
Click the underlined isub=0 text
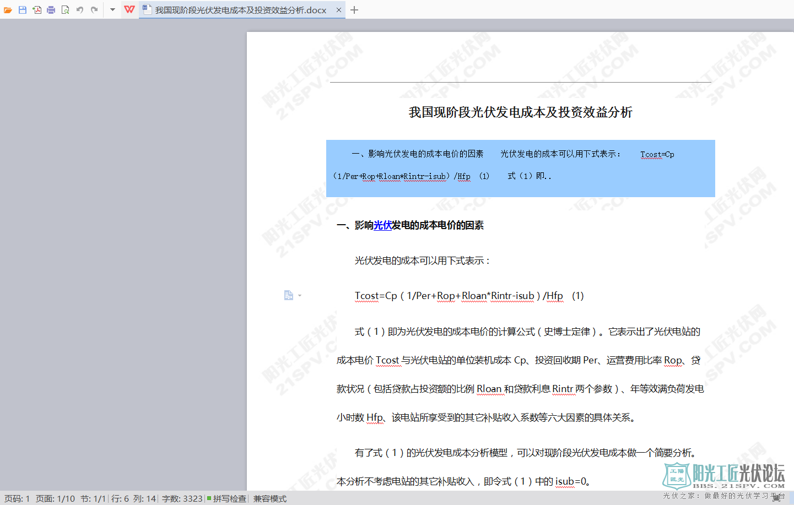click(x=571, y=481)
